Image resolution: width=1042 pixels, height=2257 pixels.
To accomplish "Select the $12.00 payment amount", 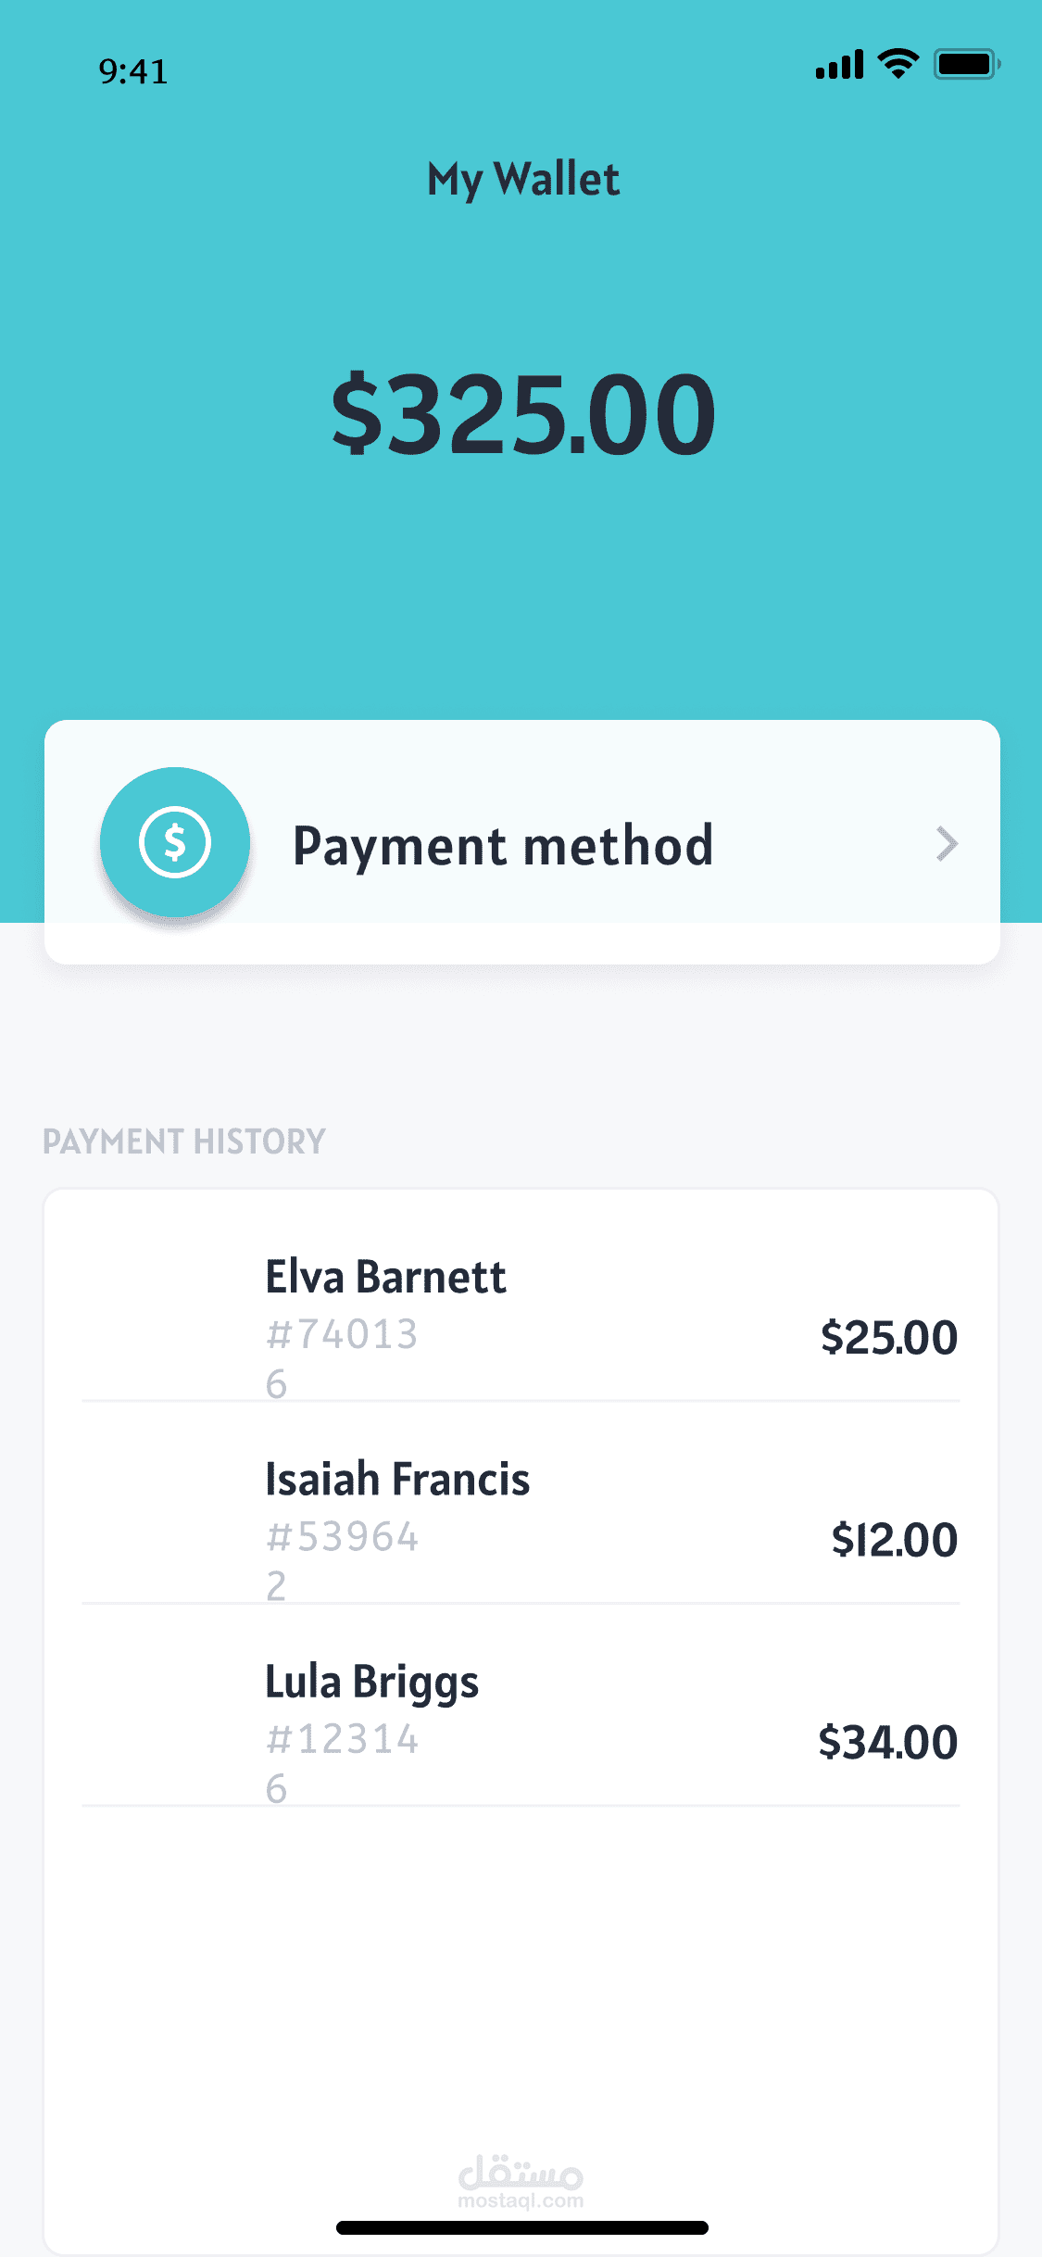I will (x=894, y=1539).
